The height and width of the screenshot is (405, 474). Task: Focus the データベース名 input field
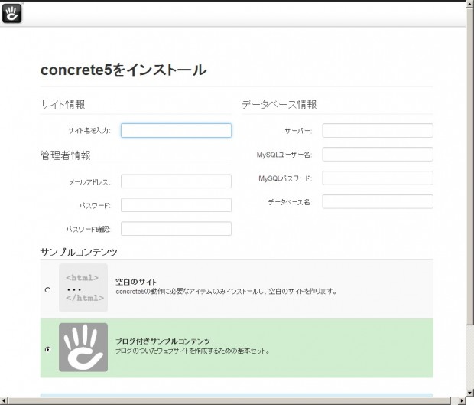pos(378,202)
